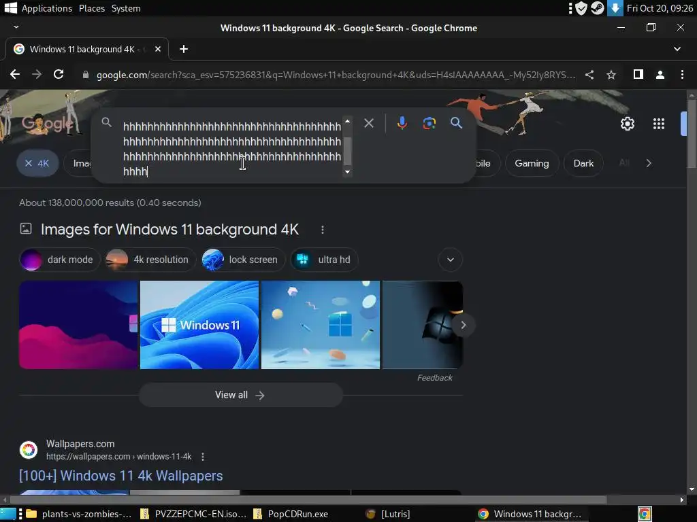The image size is (697, 522).
Task: Search by image with Google Lens
Action: tap(429, 123)
